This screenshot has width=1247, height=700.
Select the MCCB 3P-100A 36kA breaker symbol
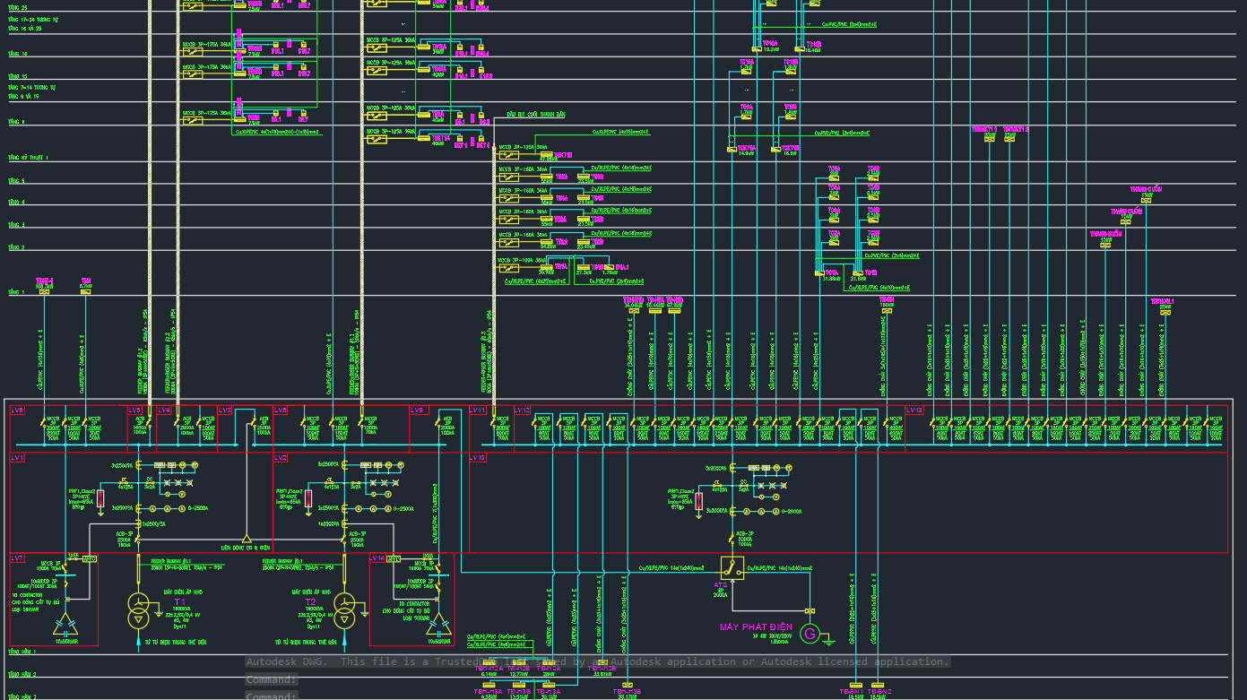click(509, 266)
